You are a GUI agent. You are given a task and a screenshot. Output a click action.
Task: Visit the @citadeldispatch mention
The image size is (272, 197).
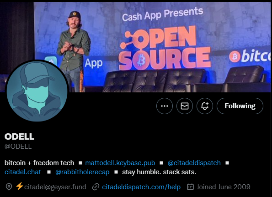tap(194, 163)
